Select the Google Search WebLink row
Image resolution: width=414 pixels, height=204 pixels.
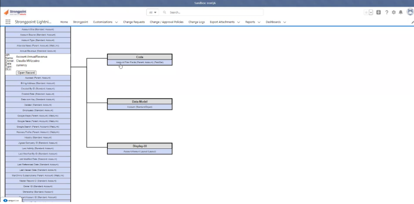(38, 127)
